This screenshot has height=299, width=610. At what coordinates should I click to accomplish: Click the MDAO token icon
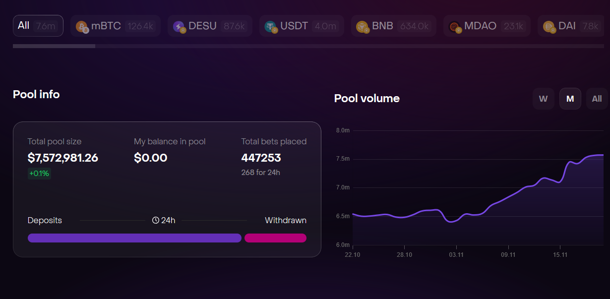click(x=455, y=26)
